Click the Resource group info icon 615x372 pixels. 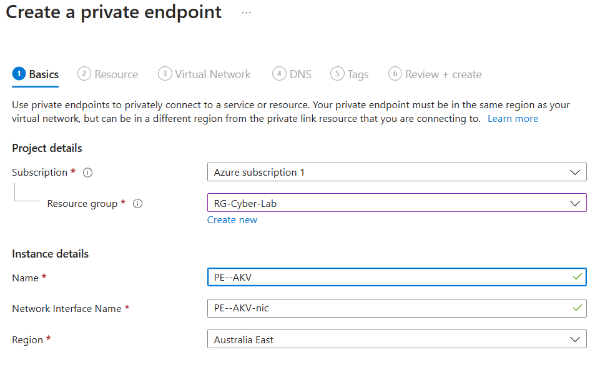coord(138,204)
